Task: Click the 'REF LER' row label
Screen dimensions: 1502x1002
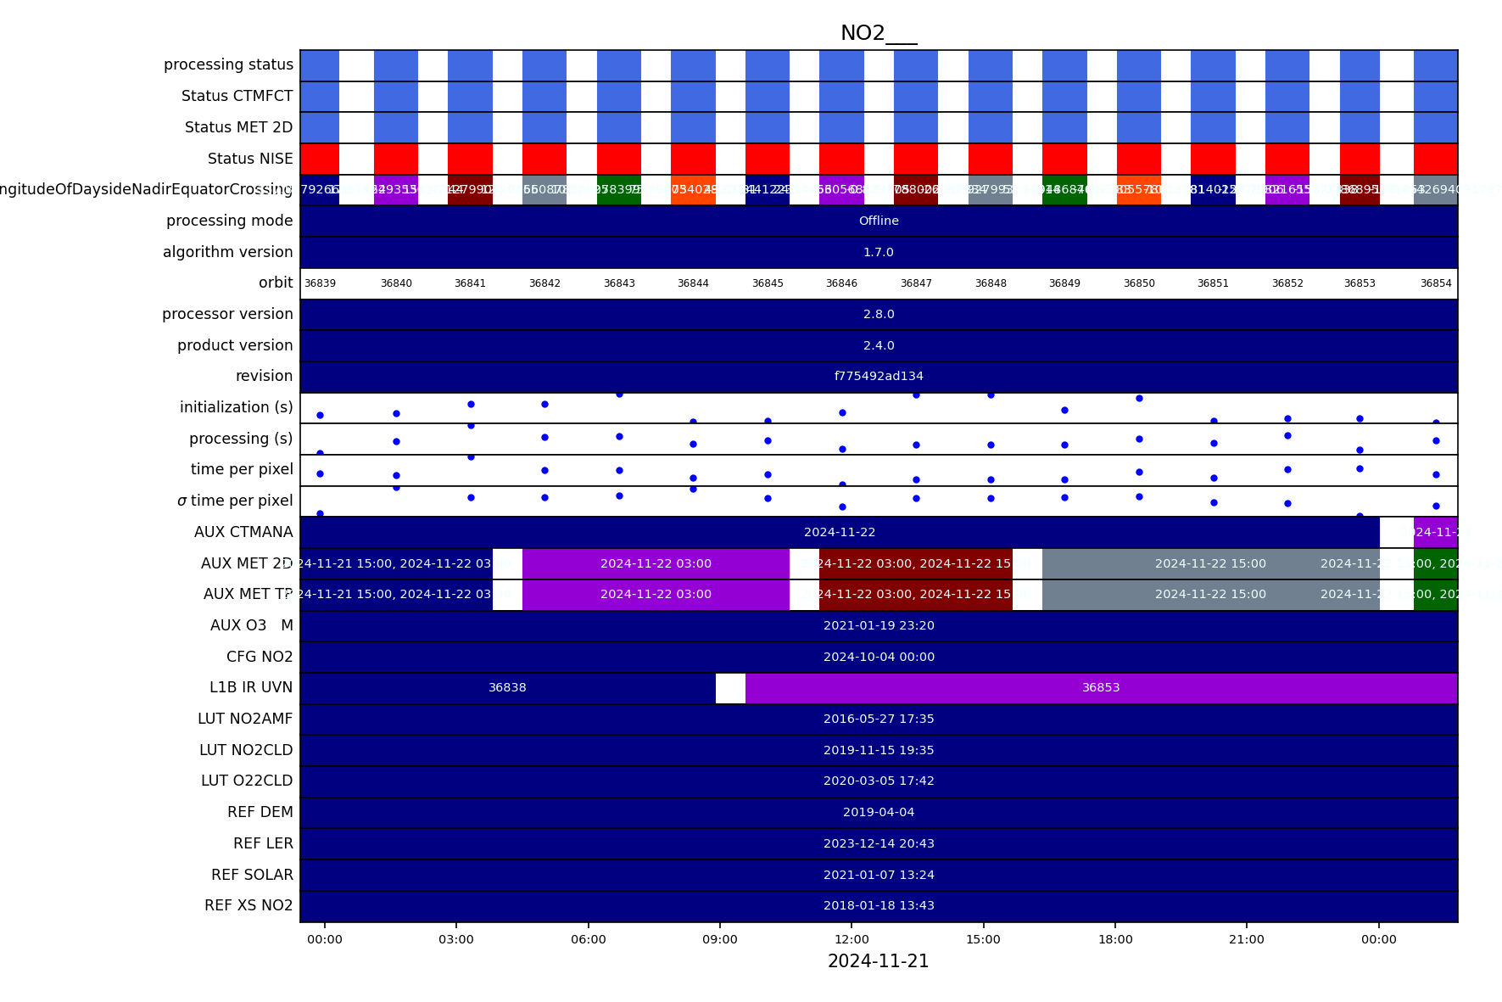Action: coord(263,843)
